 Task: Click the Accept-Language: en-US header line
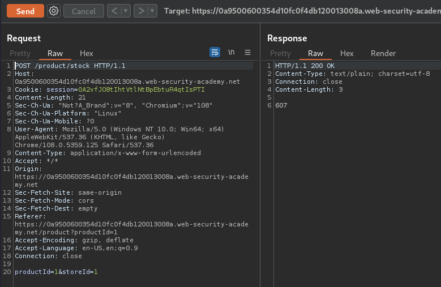pos(76,248)
